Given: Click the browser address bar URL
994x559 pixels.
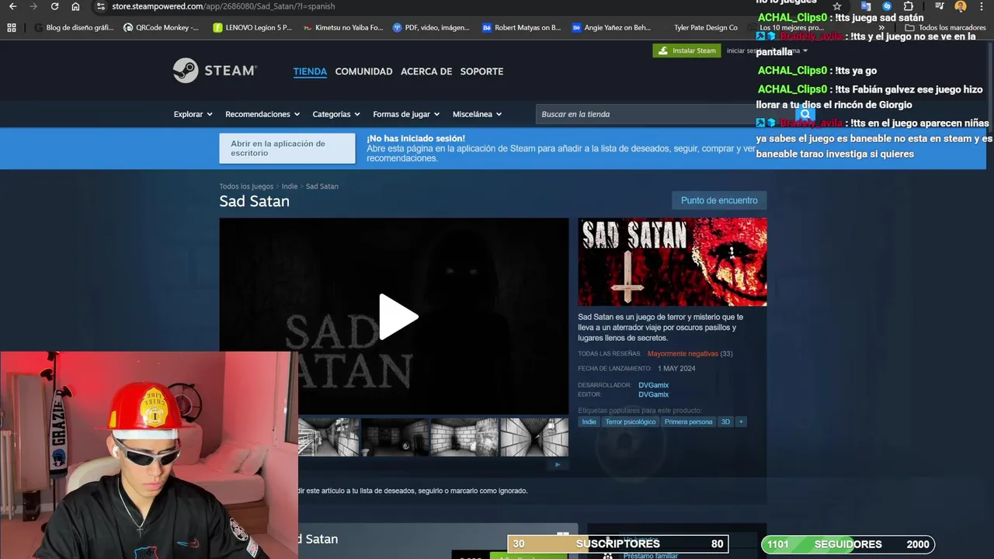Looking at the screenshot, I should click(224, 6).
